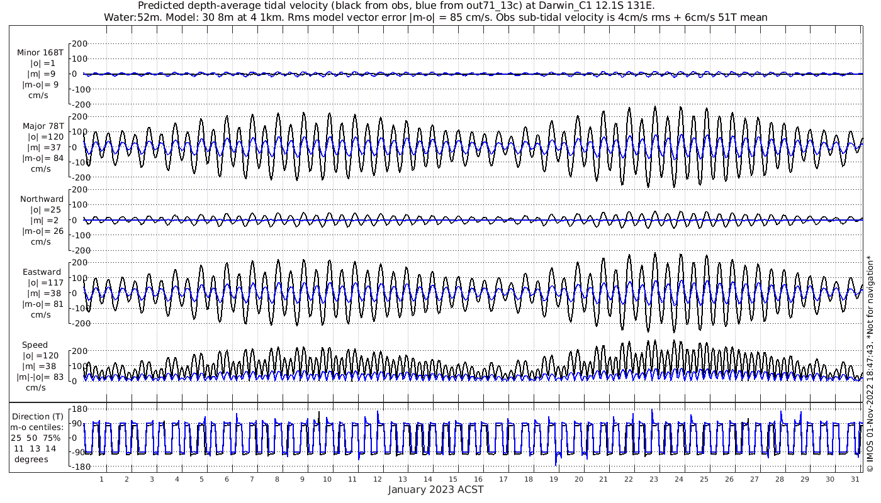Click the '|m| =37' value under Major 78T
The height and width of the screenshot is (503, 881).
(x=43, y=148)
